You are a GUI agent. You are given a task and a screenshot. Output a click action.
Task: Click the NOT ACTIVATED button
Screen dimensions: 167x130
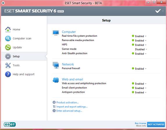pyautogui.click(x=156, y=125)
